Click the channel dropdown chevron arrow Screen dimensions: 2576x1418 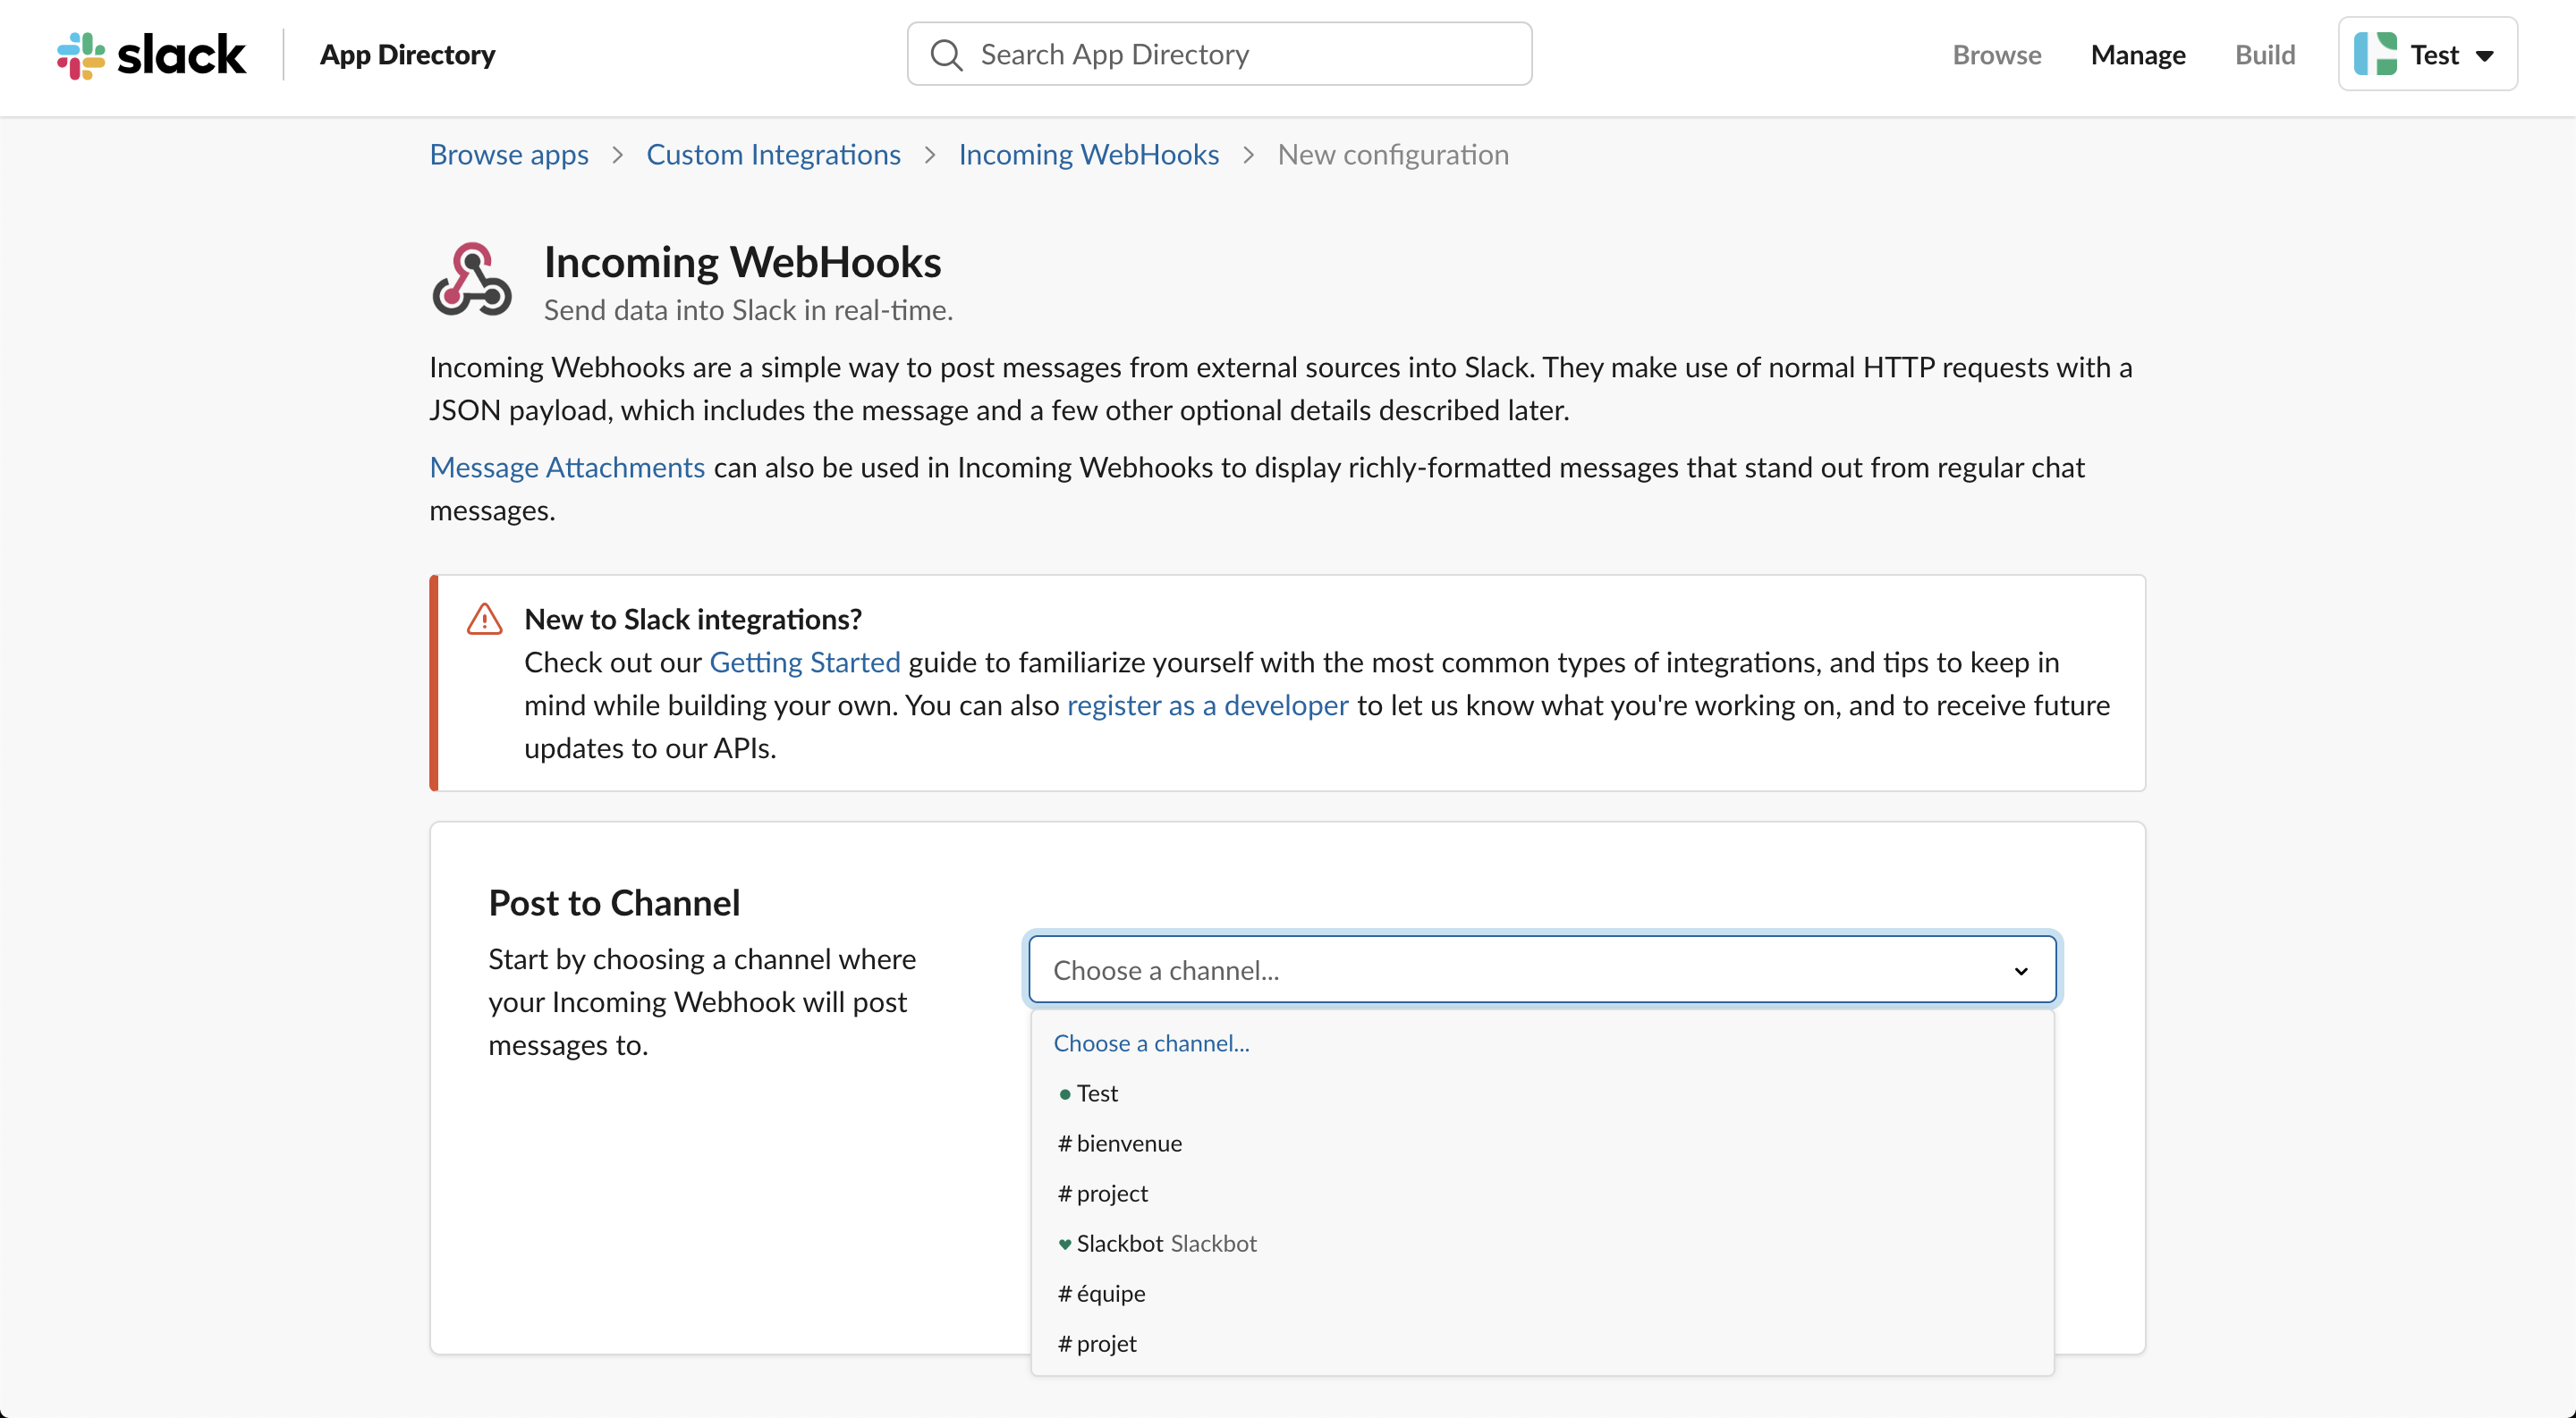[x=2021, y=971]
